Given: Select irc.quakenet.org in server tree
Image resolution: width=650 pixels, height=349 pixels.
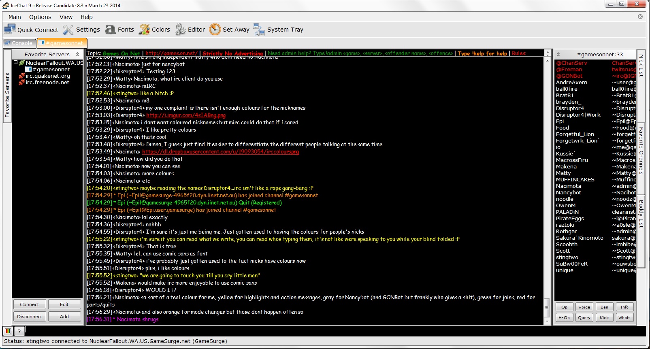Looking at the screenshot, I should pos(48,76).
